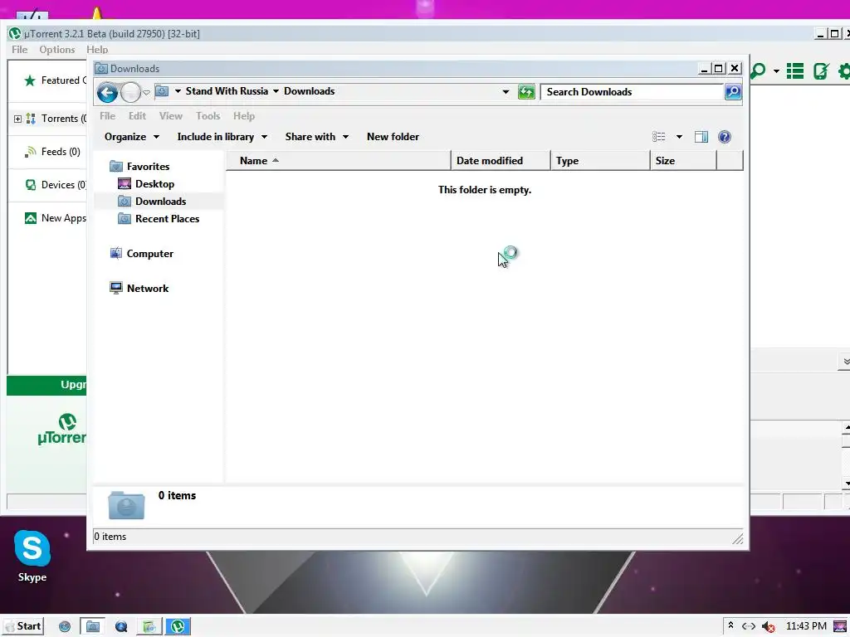The image size is (850, 637).
Task: Toggle the preview pane
Action: [x=701, y=137]
